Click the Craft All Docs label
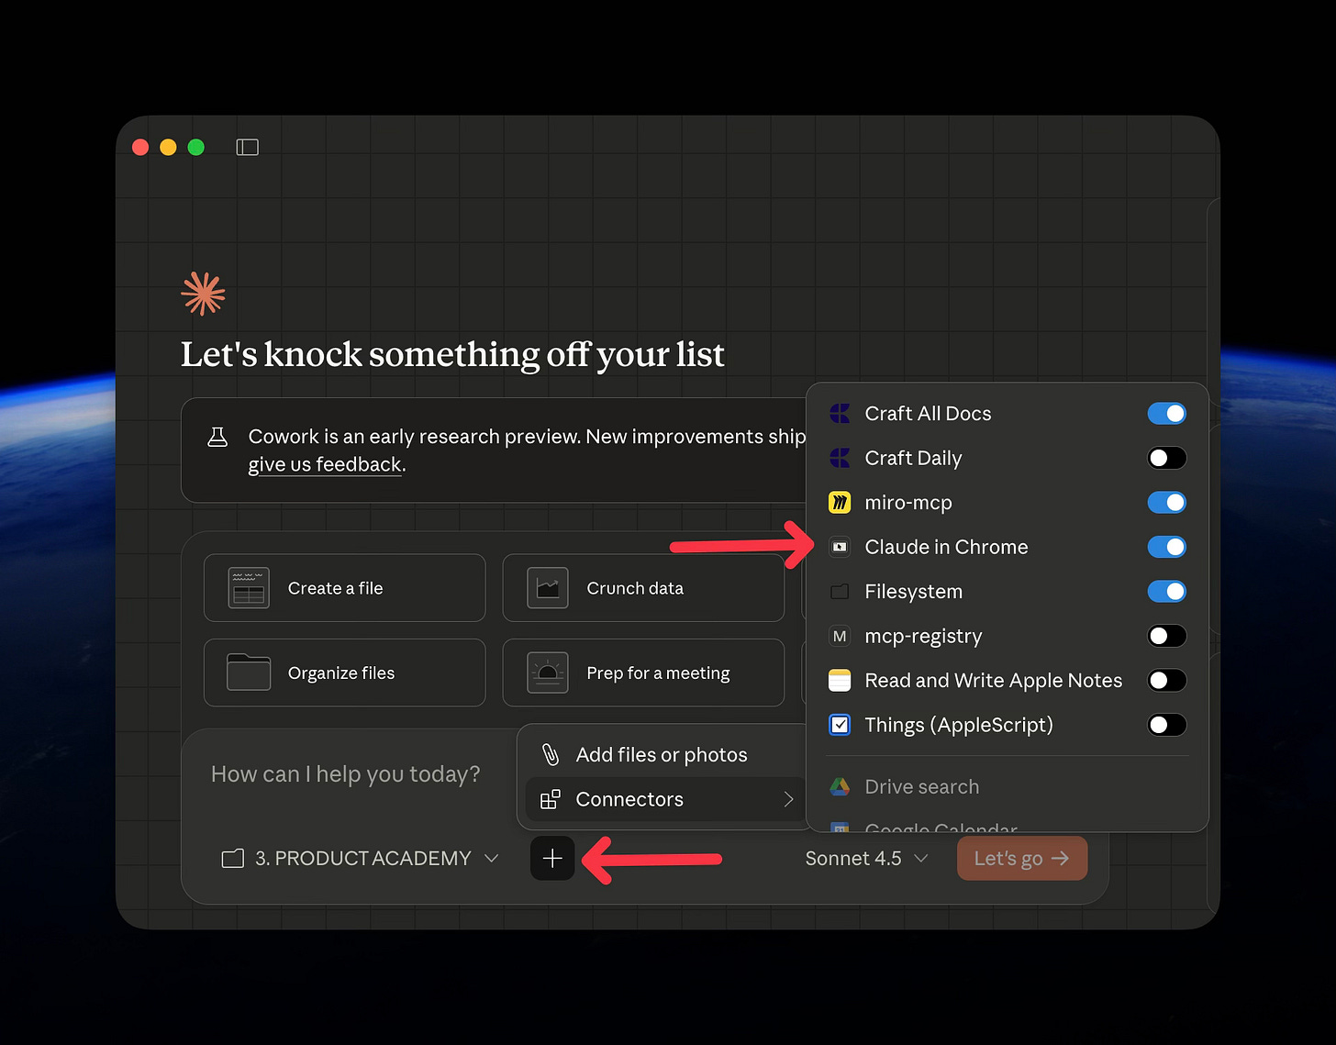The image size is (1336, 1045). [x=928, y=414]
